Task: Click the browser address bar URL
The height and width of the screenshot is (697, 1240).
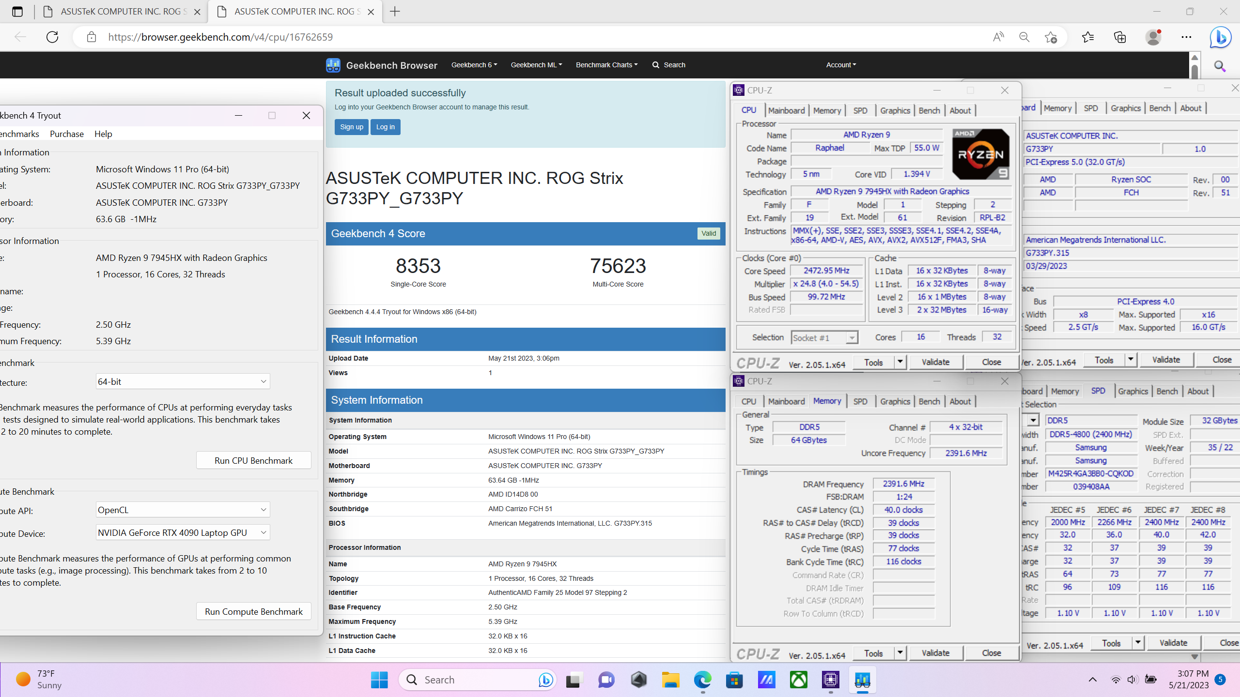Action: [x=220, y=37]
